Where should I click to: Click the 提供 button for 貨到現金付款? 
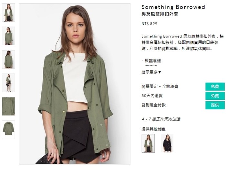click(215, 105)
